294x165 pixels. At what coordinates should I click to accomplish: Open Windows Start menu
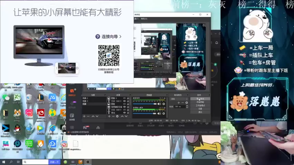[4, 162]
